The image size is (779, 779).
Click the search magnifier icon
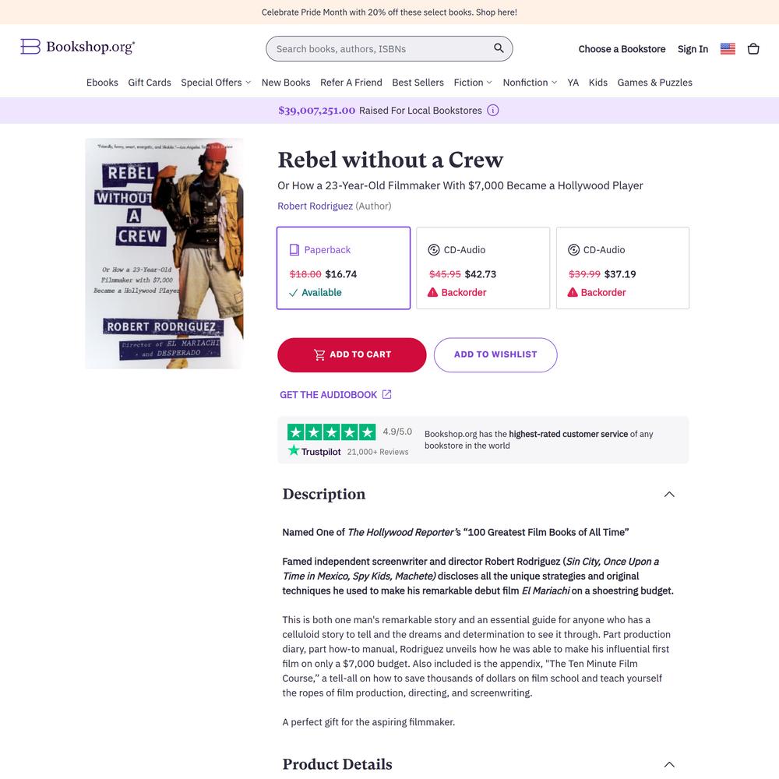click(499, 48)
